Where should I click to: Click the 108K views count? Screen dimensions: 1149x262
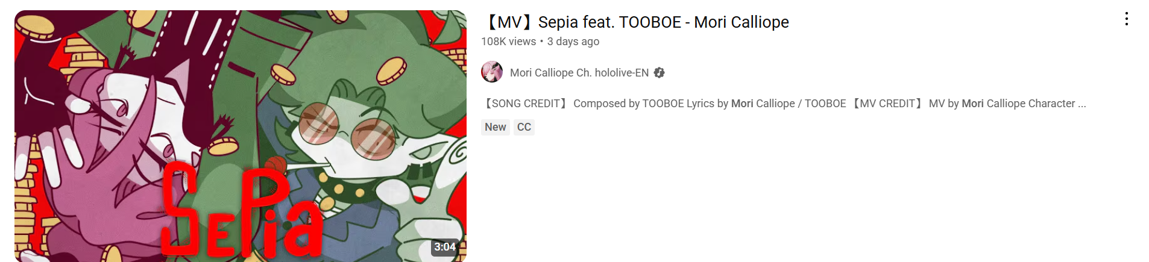pyautogui.click(x=508, y=42)
